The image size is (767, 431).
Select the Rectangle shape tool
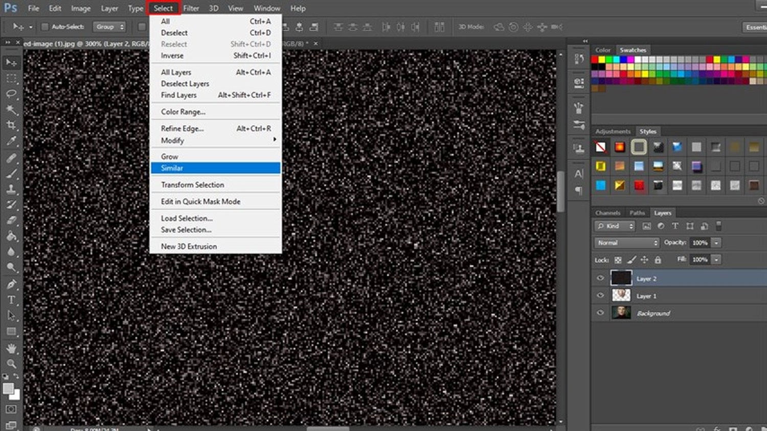click(x=11, y=331)
